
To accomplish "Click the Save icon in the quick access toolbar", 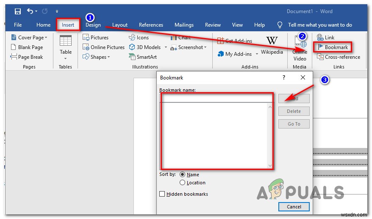I will pos(17,11).
